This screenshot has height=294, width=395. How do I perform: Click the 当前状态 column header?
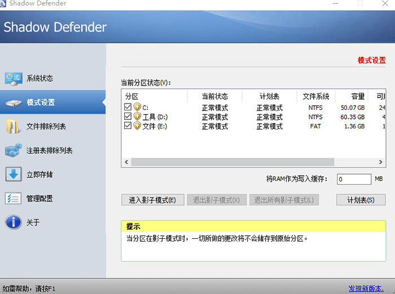(215, 96)
